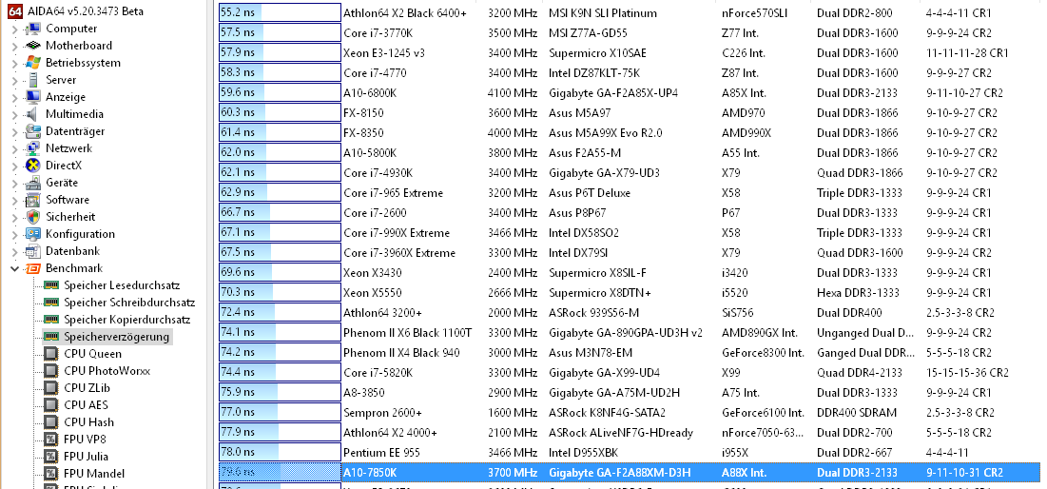Click the memory icon beside Speicher Schreibdurchsatz

(51, 303)
